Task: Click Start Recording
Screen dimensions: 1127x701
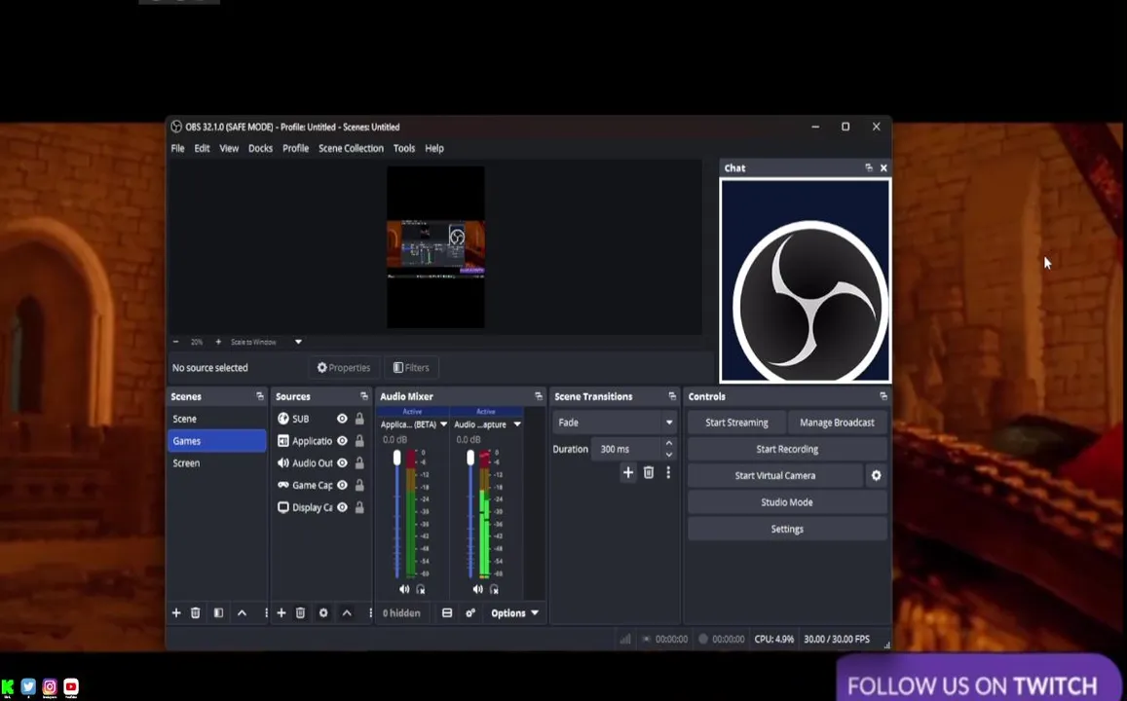Action: pyautogui.click(x=787, y=449)
